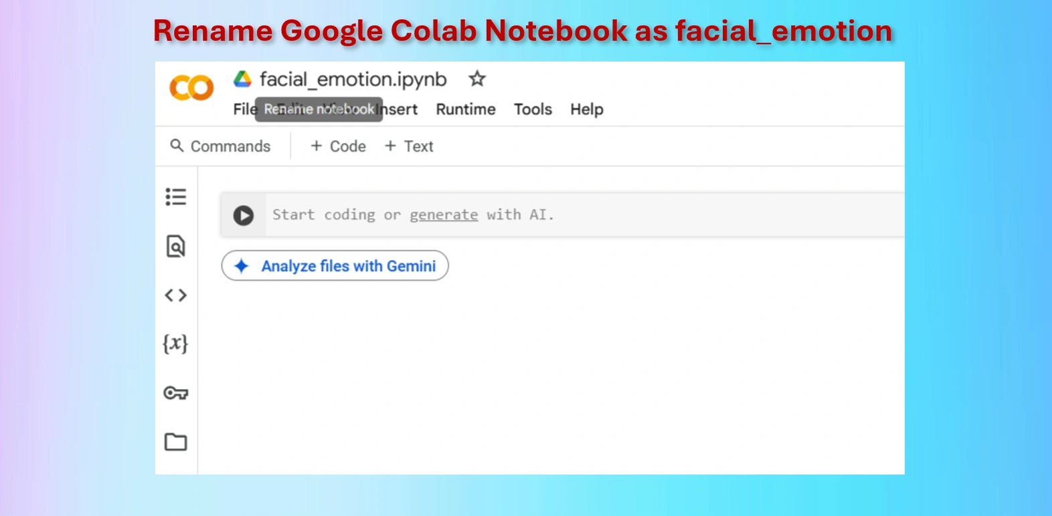Click the Colab CO logo

pos(191,88)
